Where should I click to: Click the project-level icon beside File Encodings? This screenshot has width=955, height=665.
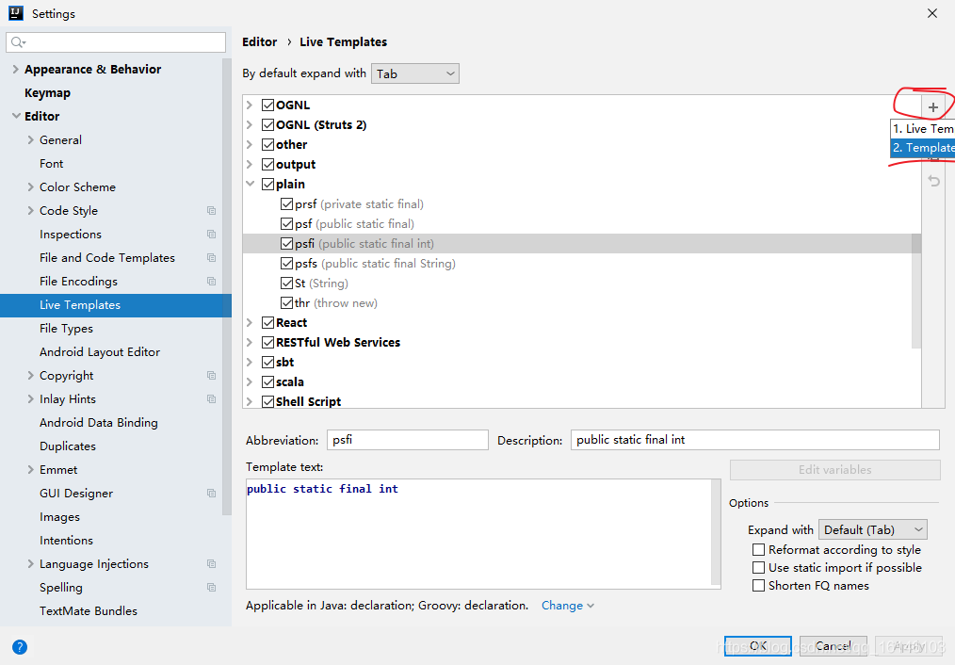(x=211, y=282)
